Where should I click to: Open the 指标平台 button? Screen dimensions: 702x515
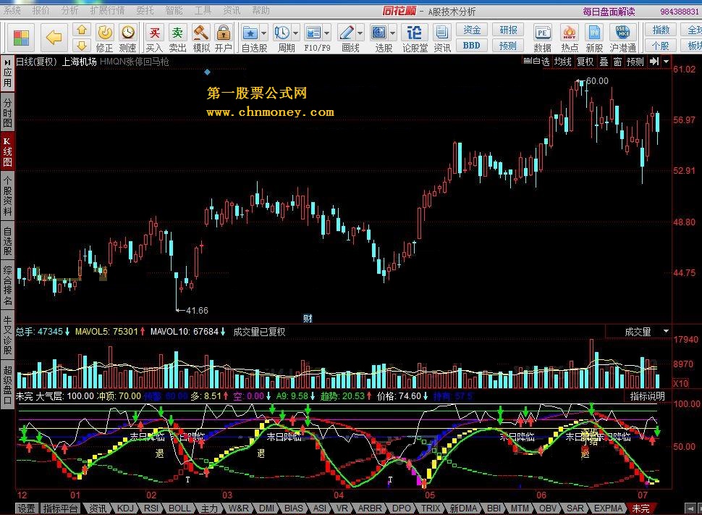pos(61,508)
